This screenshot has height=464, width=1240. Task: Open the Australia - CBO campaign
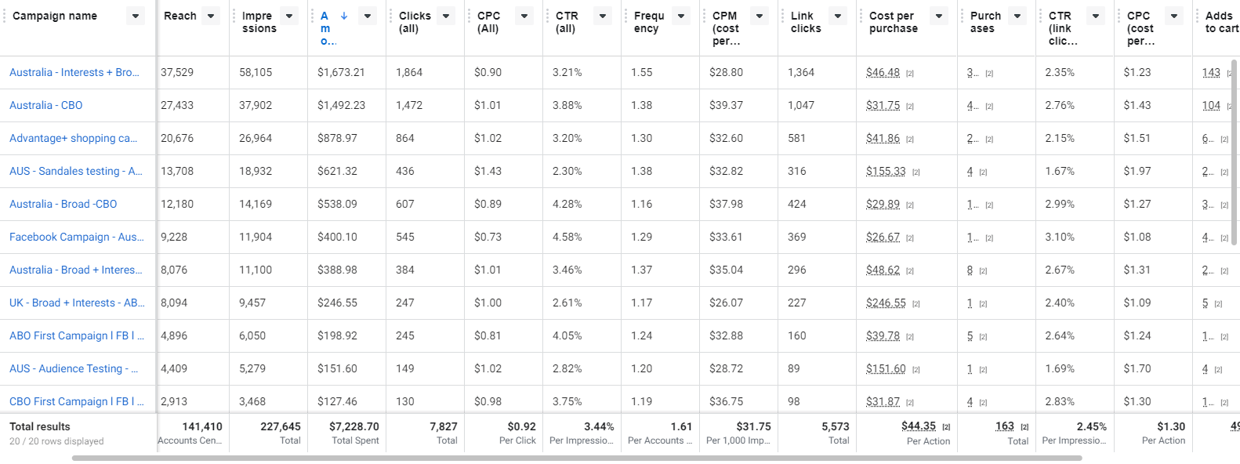(47, 105)
